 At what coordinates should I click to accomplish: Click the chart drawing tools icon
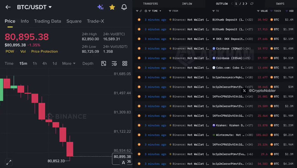click(x=104, y=63)
